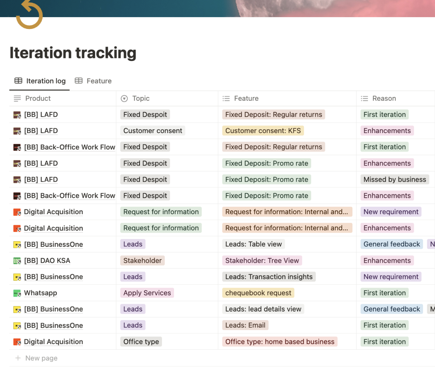Click the gold circular arrow page icon

coord(29,15)
